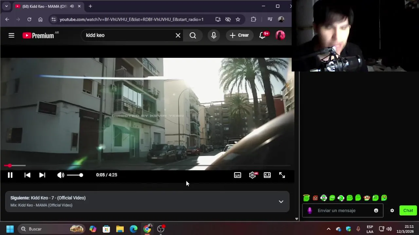Open chat settings gear

(392, 211)
